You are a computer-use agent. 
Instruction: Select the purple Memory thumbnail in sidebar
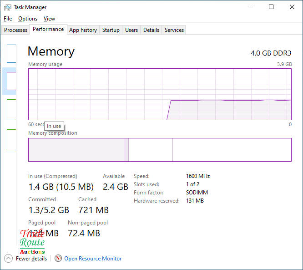[11, 81]
